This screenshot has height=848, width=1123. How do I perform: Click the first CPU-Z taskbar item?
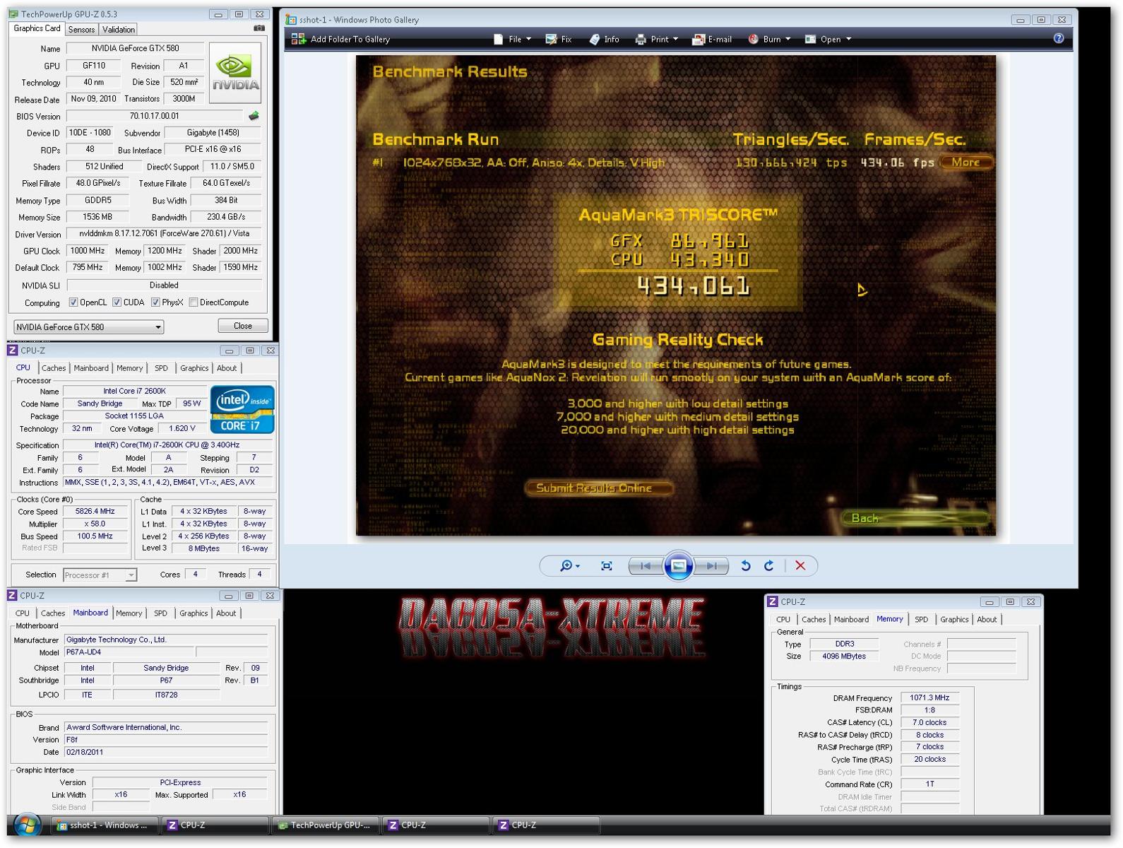[215, 825]
